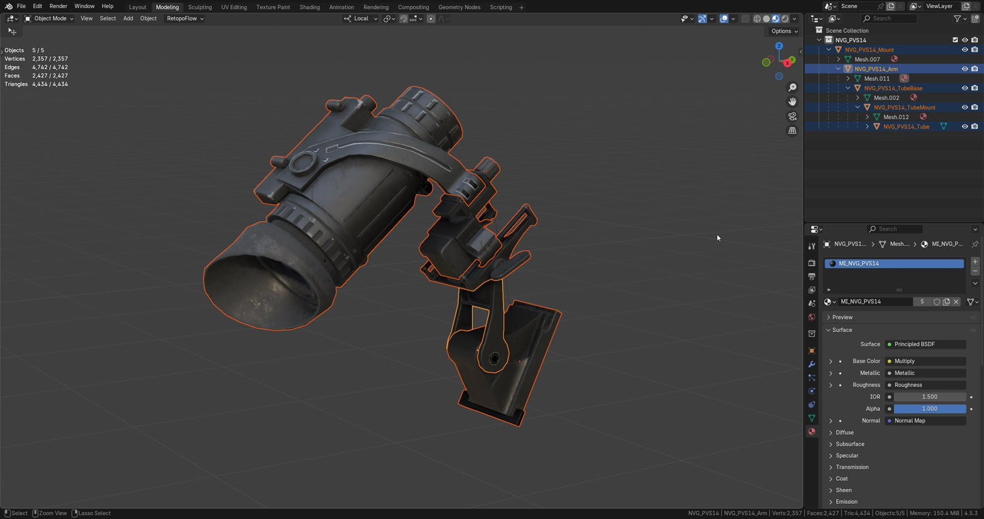Switch to the Shading workspace tab
The image size is (984, 519).
(x=309, y=7)
